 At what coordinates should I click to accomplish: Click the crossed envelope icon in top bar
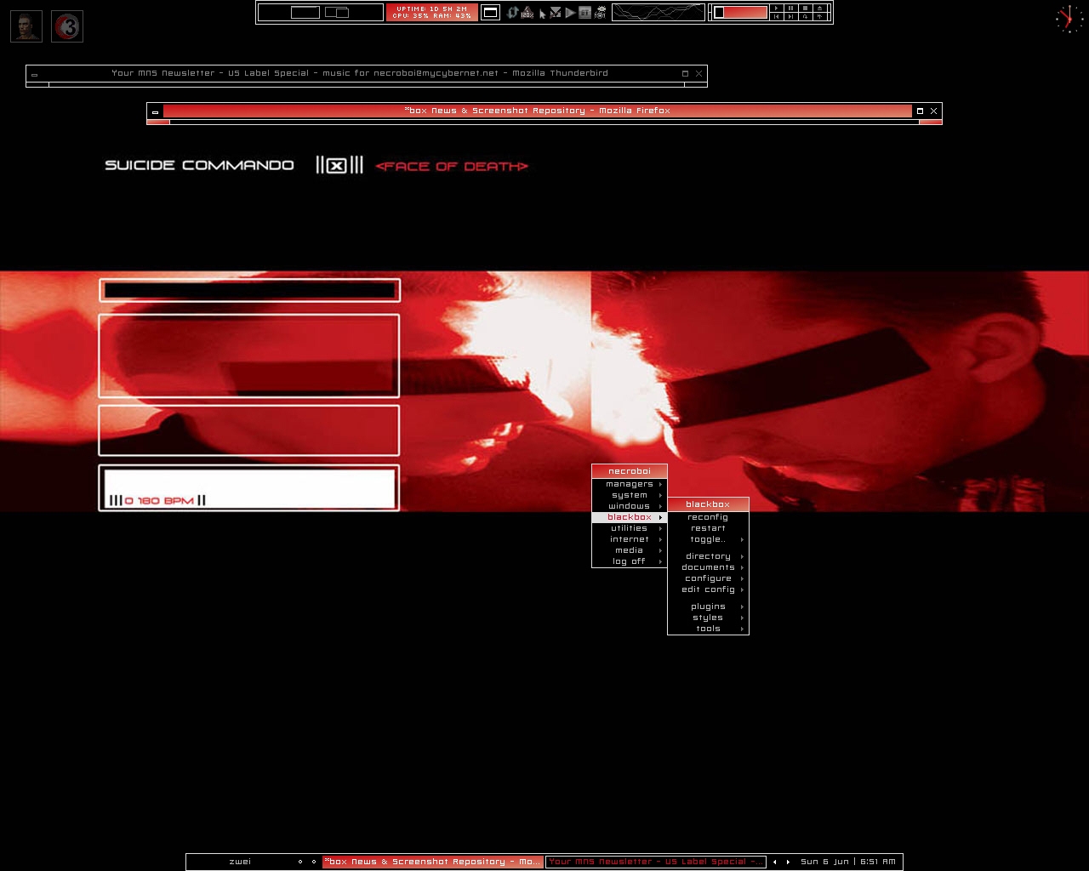(x=556, y=12)
